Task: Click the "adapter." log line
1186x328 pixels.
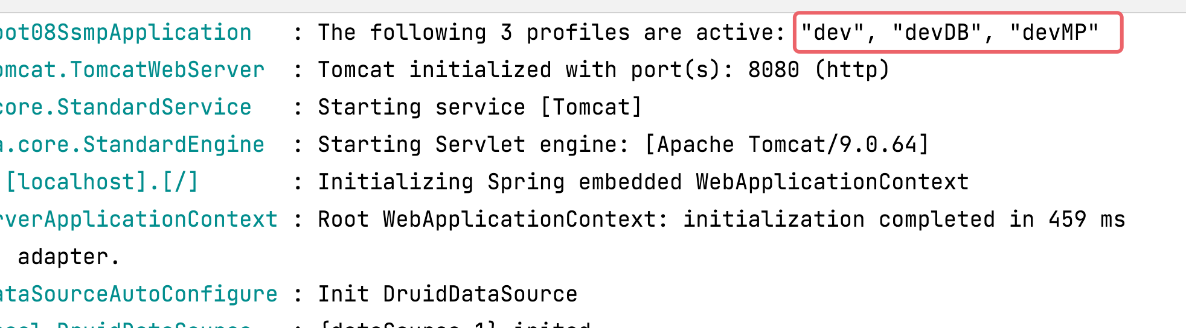Action: point(68,257)
